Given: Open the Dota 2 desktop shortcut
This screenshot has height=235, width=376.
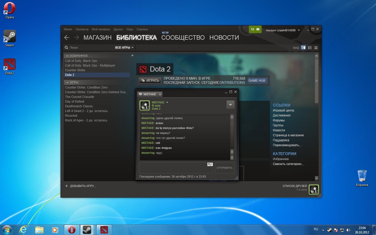Looking at the screenshot, I should point(10,66).
